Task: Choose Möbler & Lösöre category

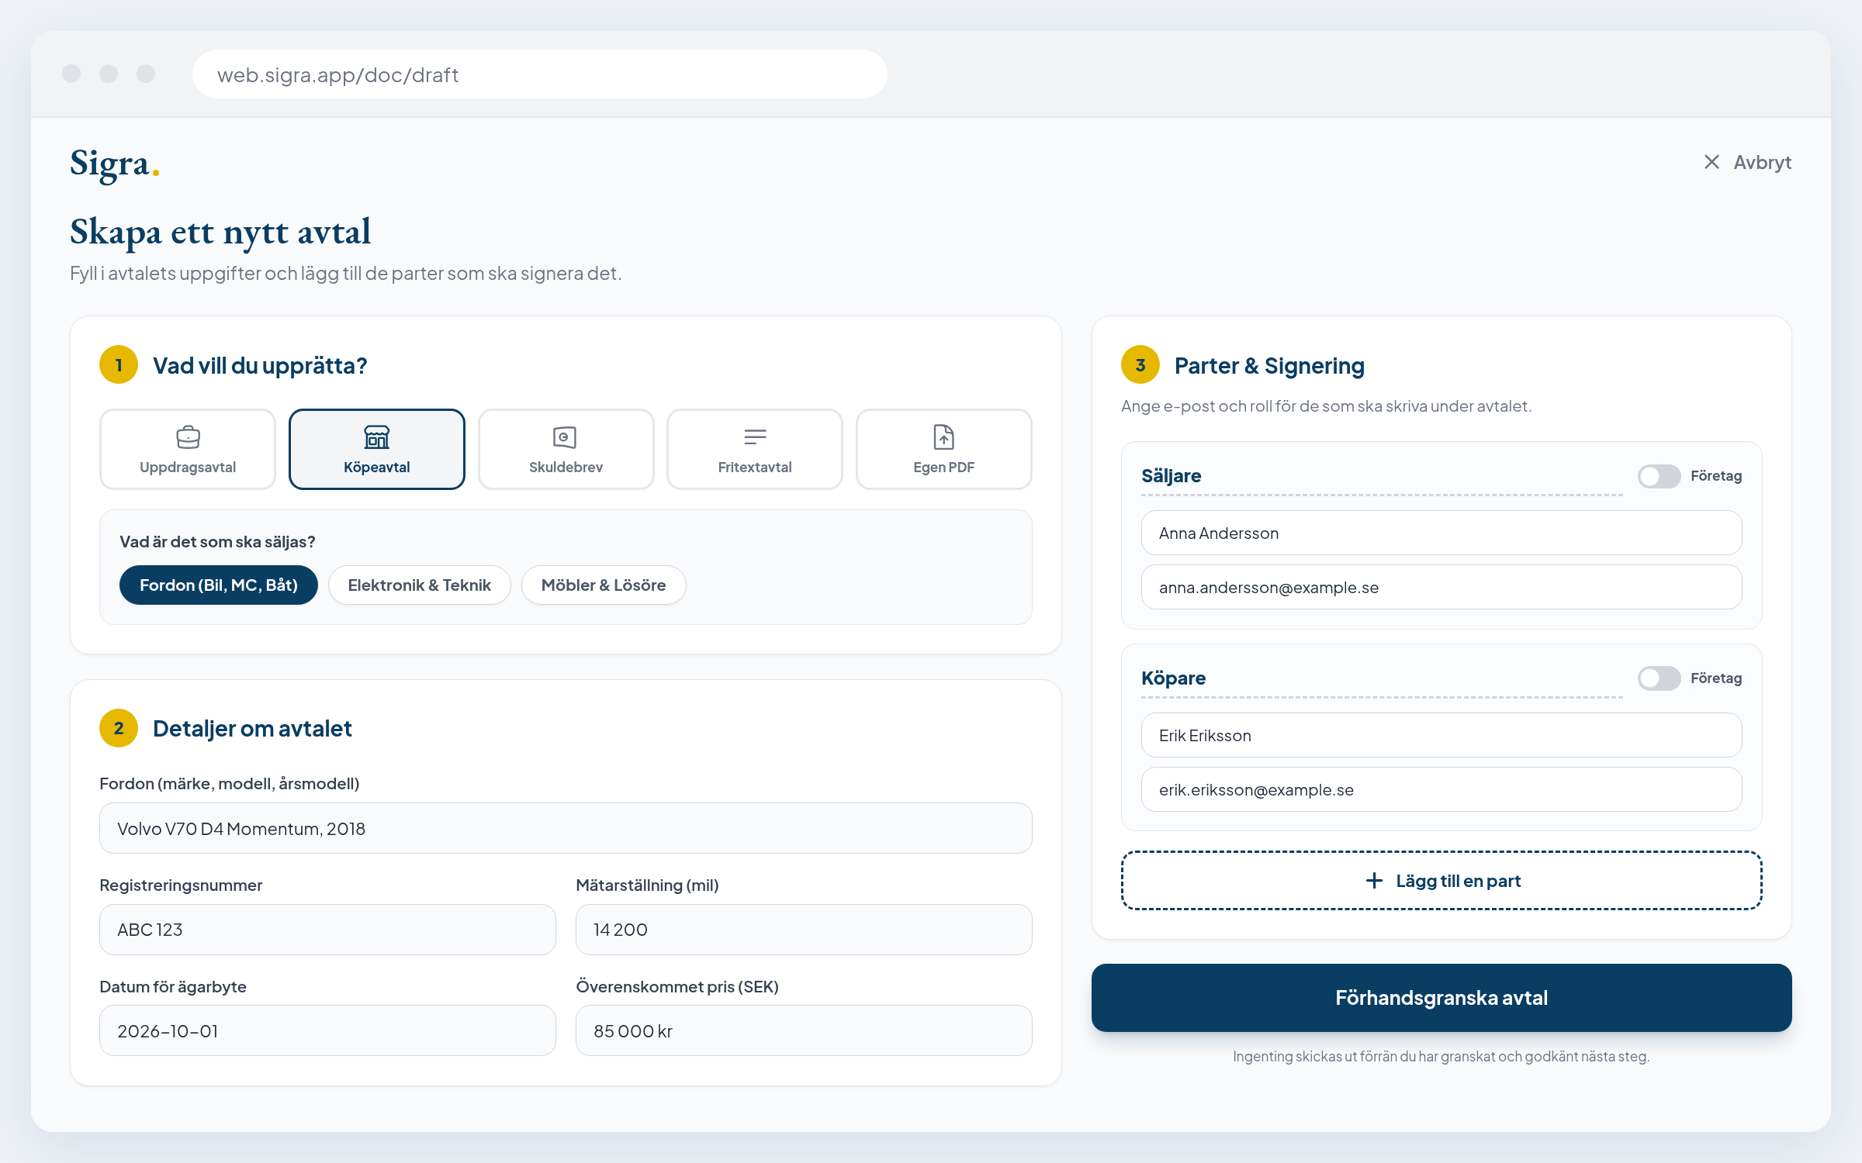Action: click(604, 585)
